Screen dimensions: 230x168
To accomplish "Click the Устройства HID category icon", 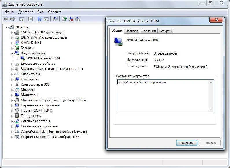I will [x=17, y=131].
